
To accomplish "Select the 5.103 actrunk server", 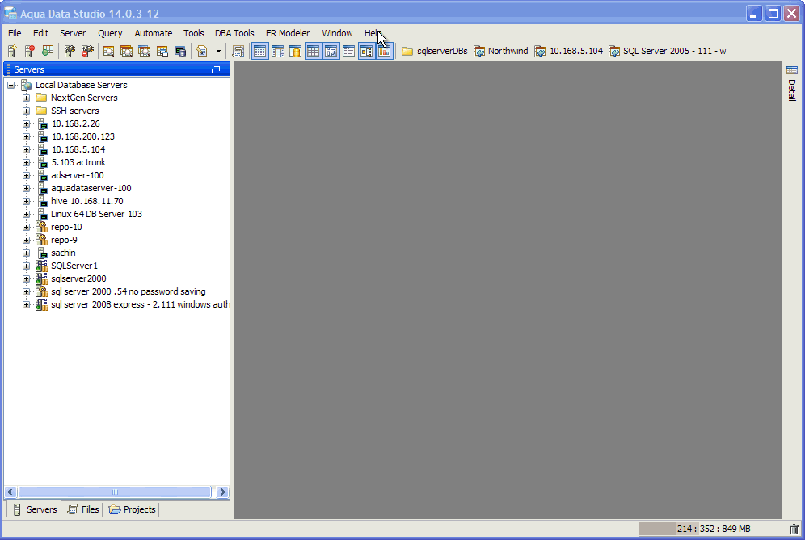I will pyautogui.click(x=78, y=162).
